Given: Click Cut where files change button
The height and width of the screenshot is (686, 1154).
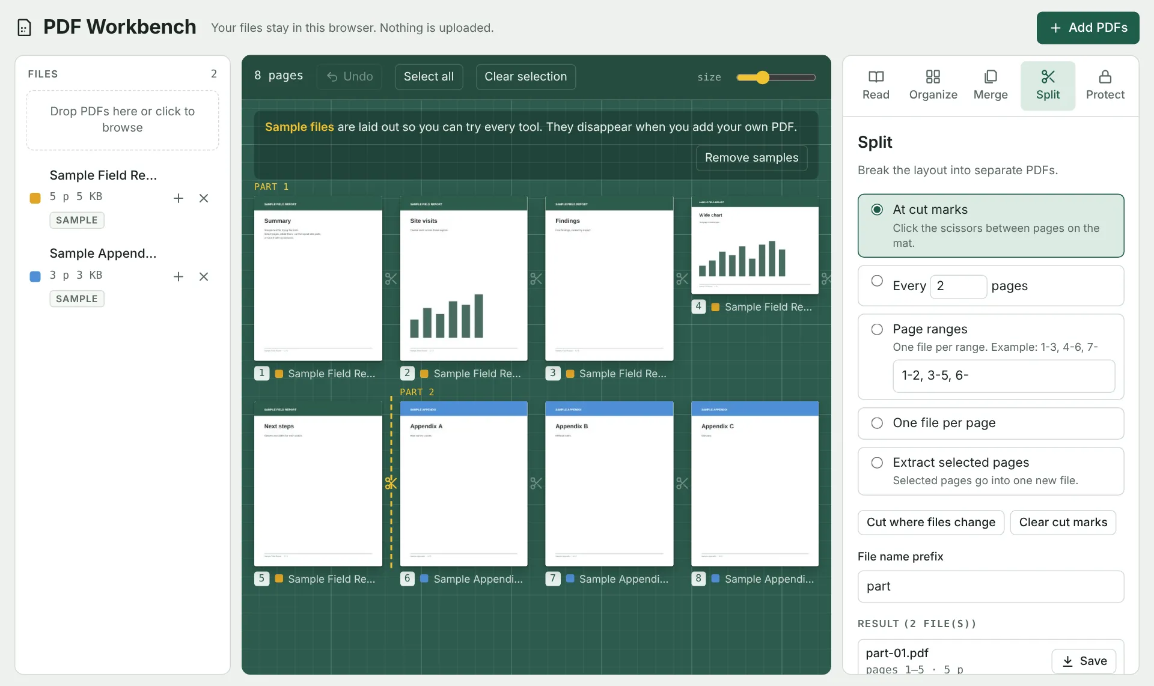Looking at the screenshot, I should (x=930, y=523).
